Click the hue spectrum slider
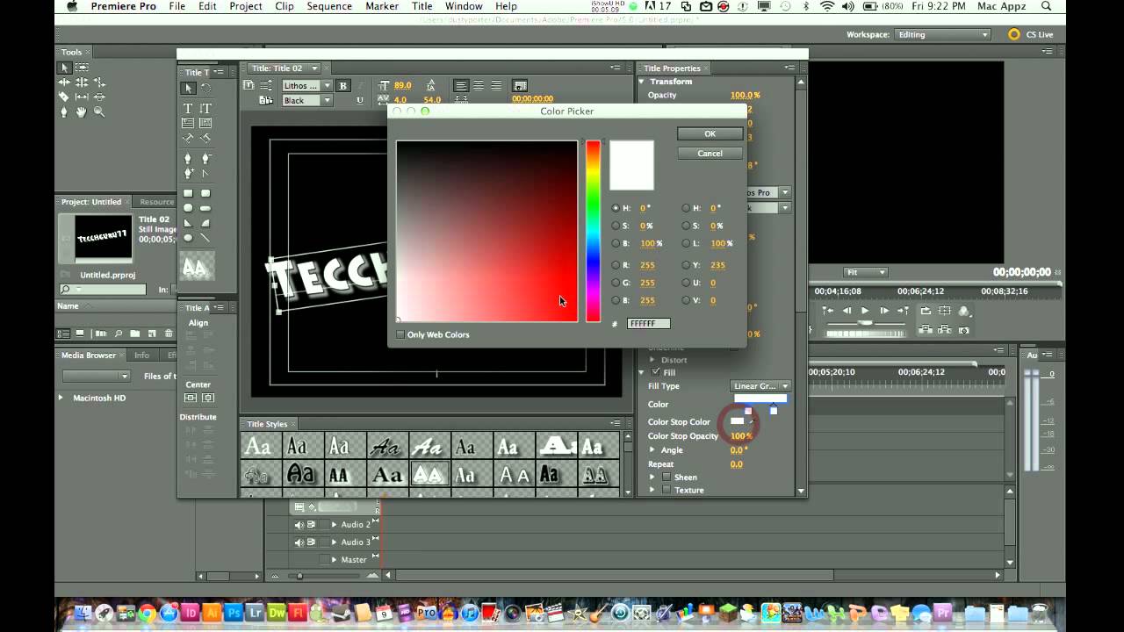The image size is (1124, 632). (594, 231)
